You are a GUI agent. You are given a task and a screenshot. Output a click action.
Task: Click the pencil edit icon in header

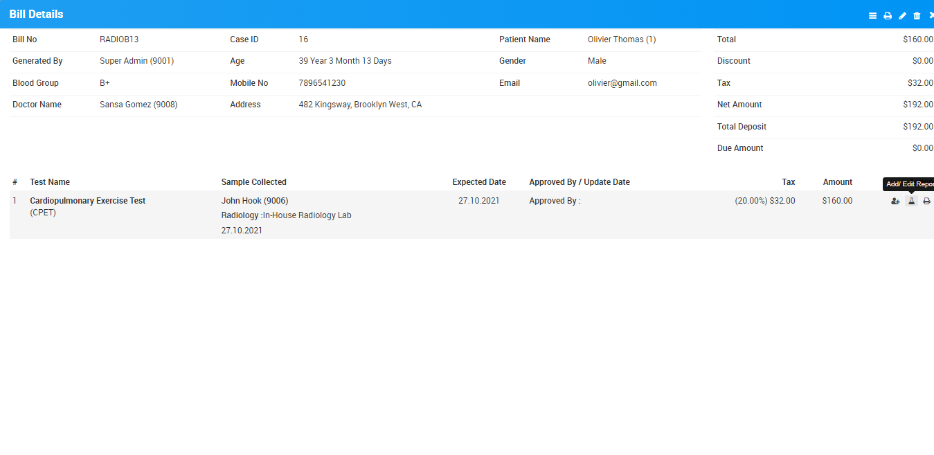(902, 15)
